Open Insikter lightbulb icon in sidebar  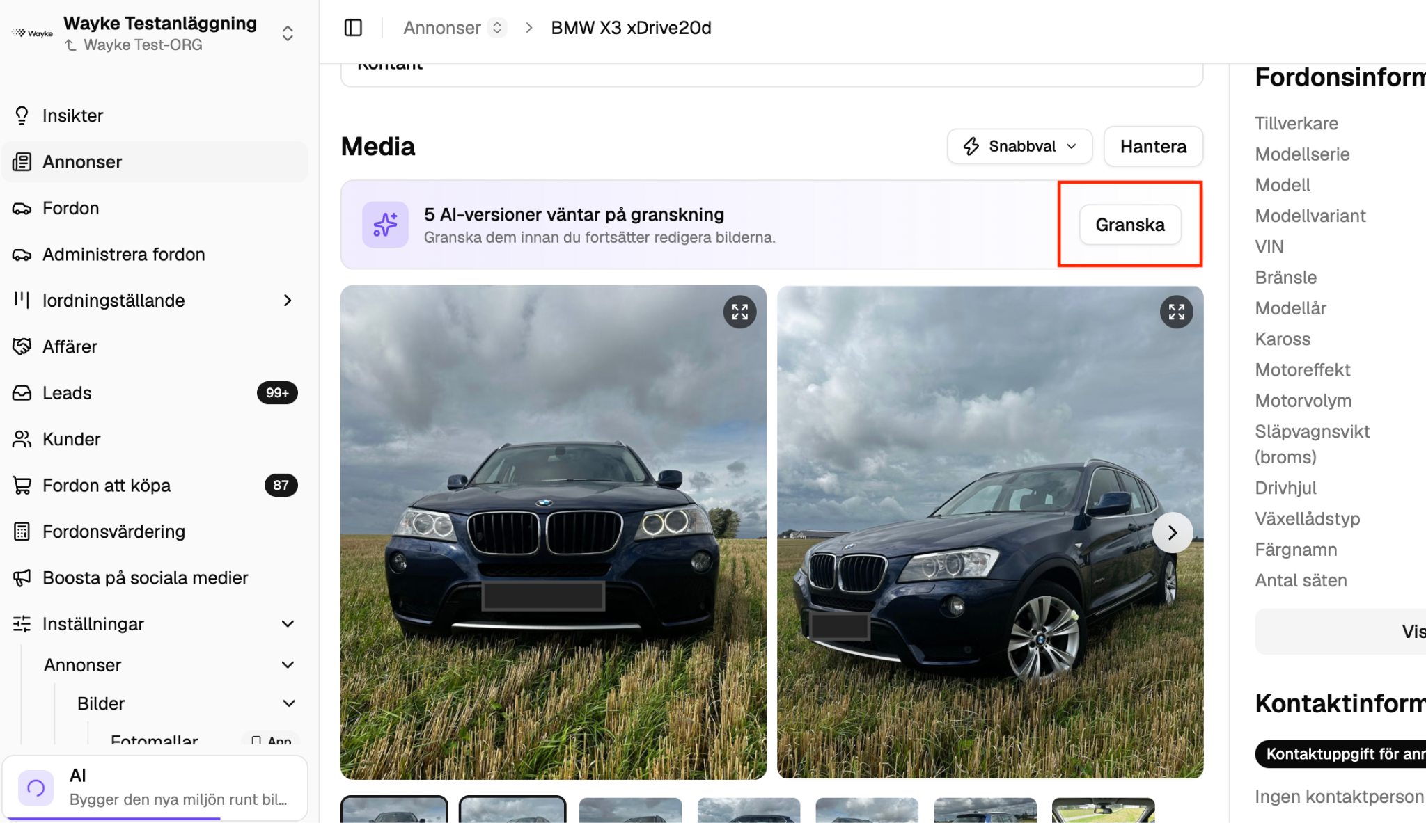point(22,115)
